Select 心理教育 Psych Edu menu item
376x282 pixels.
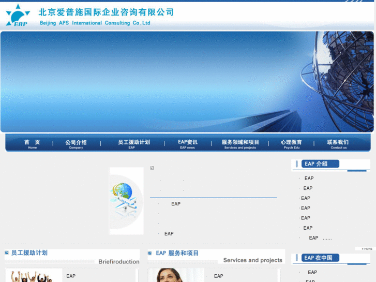(x=291, y=144)
